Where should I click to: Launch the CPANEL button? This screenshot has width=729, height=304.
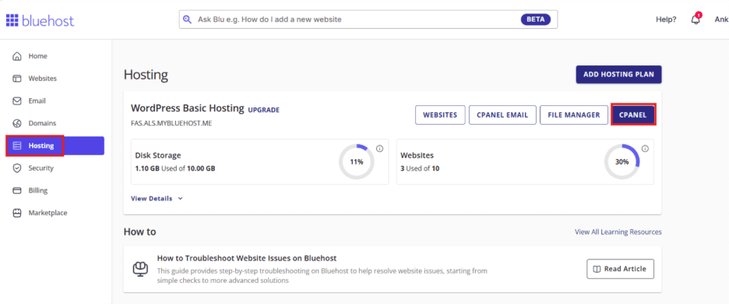click(633, 115)
